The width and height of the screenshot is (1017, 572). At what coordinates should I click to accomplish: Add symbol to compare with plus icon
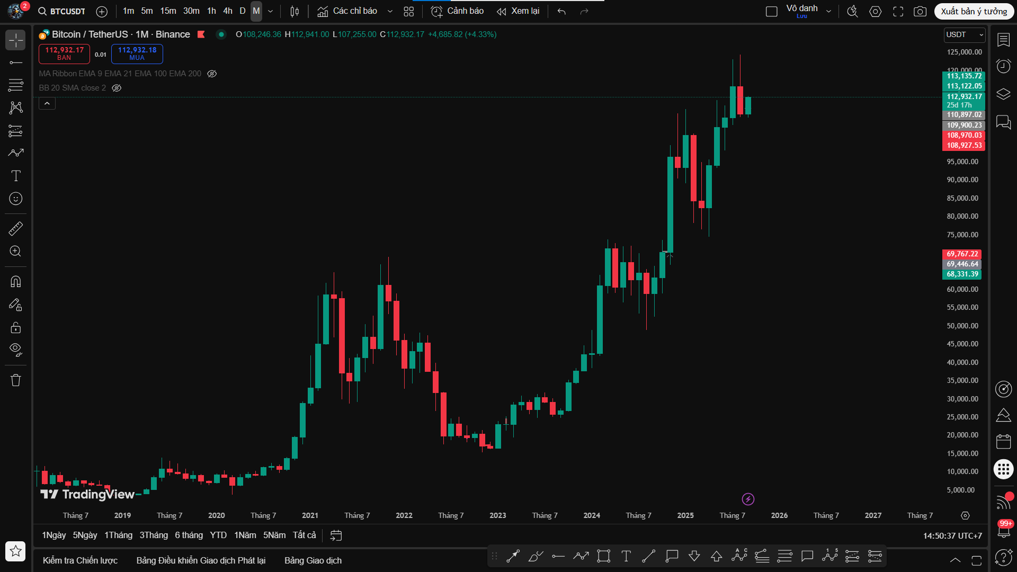tap(102, 11)
